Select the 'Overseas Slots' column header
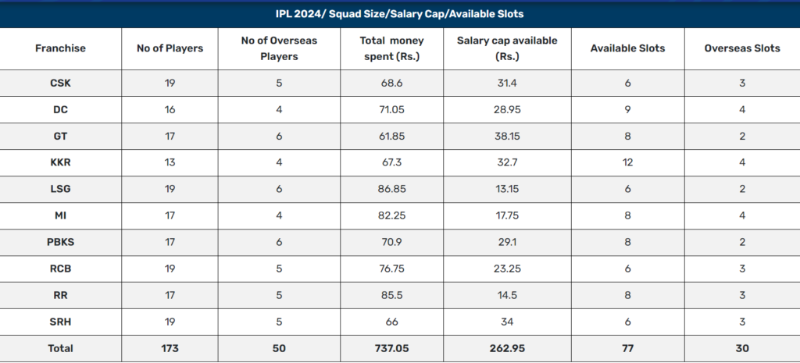 click(741, 48)
